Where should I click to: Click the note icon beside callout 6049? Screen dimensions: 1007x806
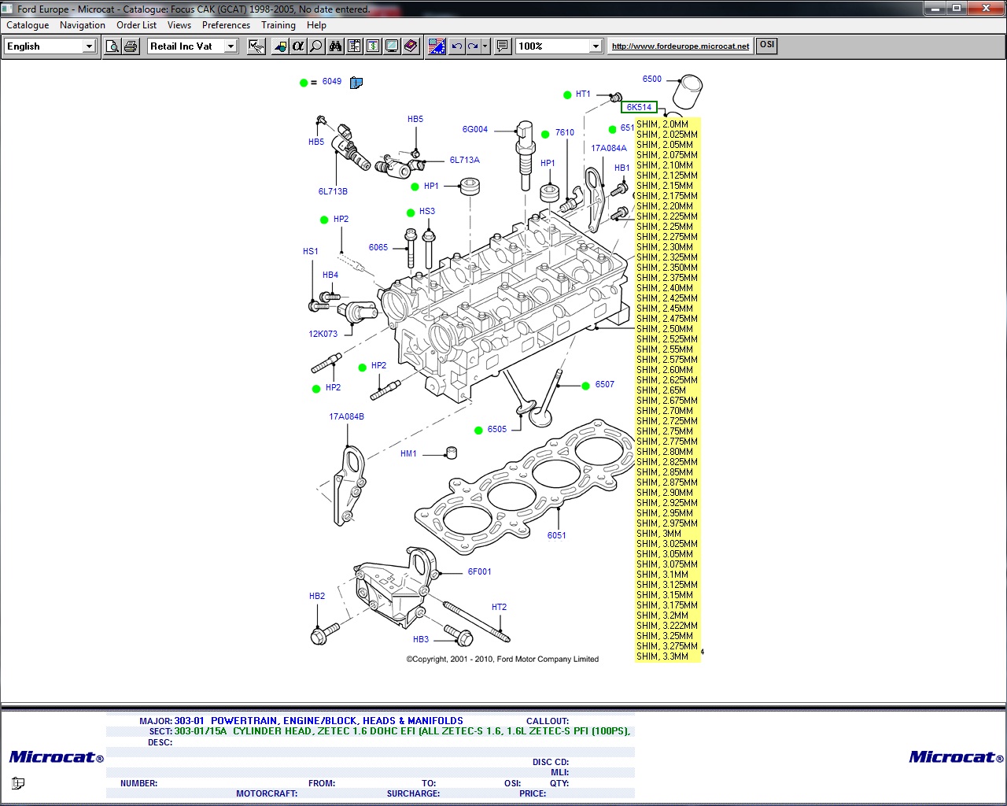point(356,83)
